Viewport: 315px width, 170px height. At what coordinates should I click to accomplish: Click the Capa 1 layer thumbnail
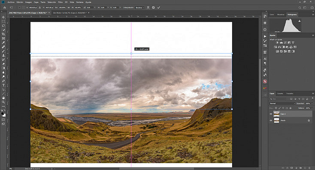point(276,114)
